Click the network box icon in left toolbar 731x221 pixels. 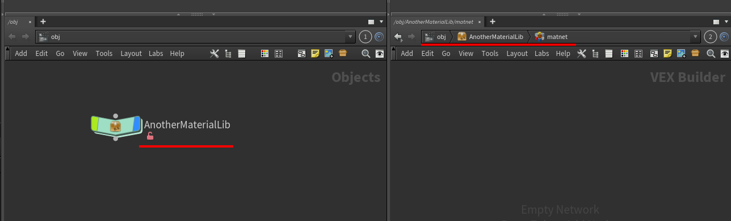coord(301,54)
